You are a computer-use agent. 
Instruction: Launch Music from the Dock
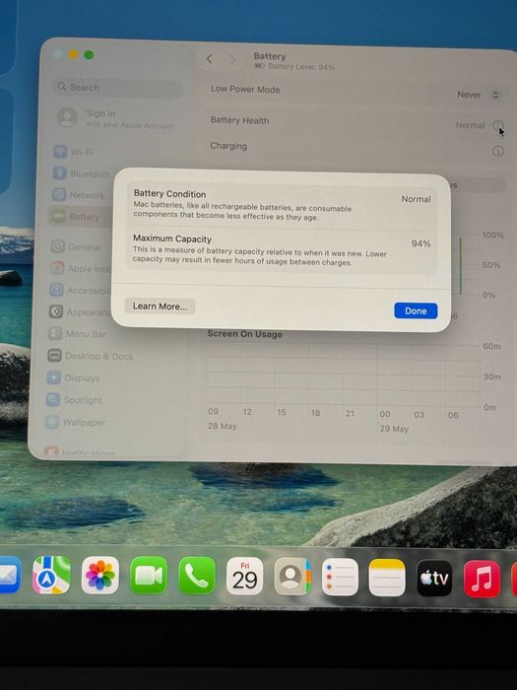pyautogui.click(x=482, y=580)
